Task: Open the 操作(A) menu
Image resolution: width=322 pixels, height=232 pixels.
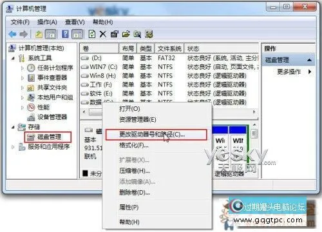Action: coord(47,22)
